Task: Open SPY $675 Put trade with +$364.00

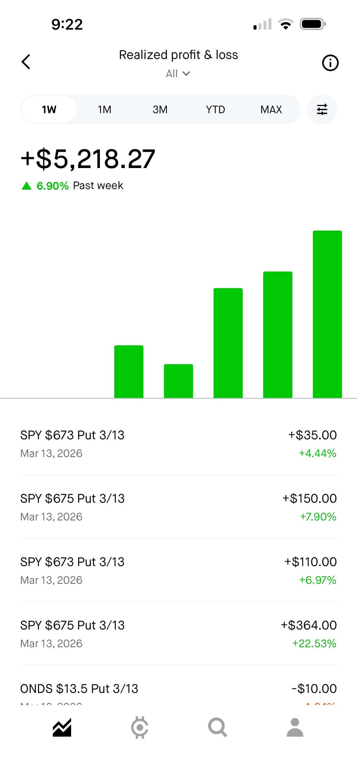Action: coord(178,634)
